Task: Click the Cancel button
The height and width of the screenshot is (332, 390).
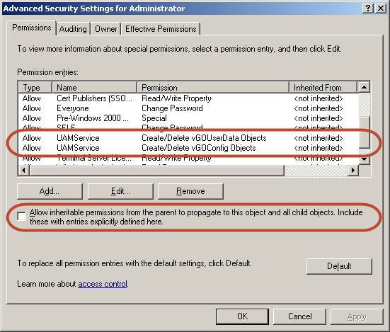Action: pos(299,316)
